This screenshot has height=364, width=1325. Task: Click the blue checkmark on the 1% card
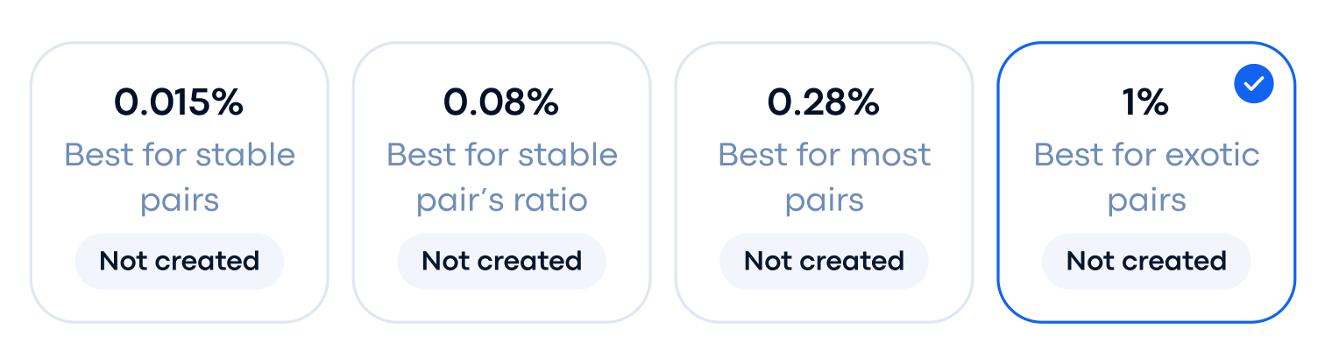(x=1253, y=84)
